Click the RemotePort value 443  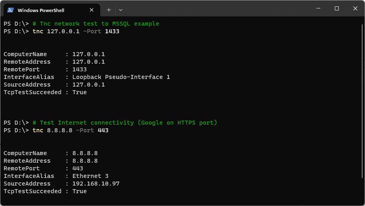(78, 168)
